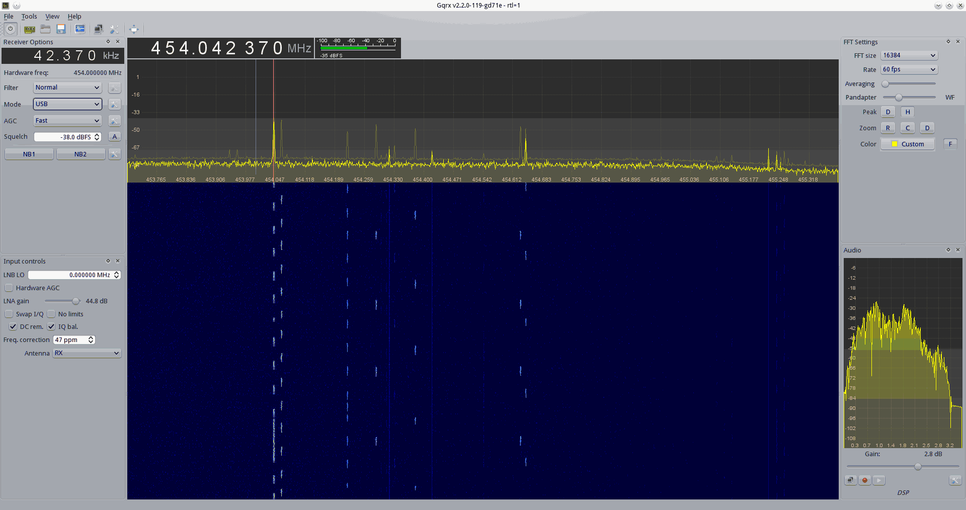The width and height of the screenshot is (966, 510).
Task: Click zoom center C button
Action: click(908, 128)
